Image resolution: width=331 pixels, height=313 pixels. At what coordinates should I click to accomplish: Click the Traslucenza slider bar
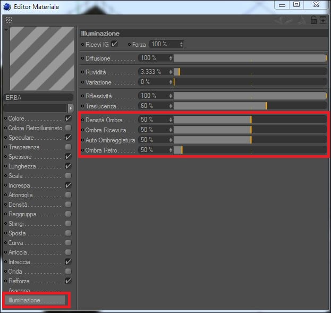(250, 106)
